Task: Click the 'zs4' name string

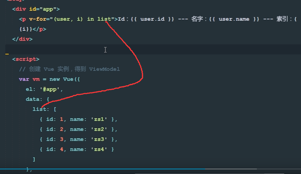Action: (x=99, y=149)
